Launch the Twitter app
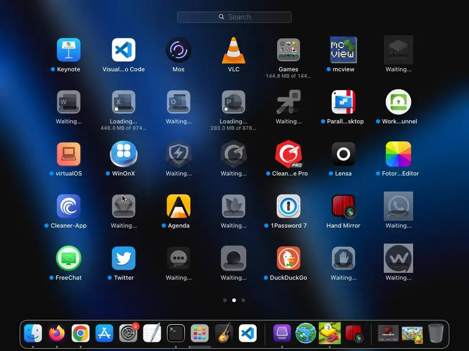The height and width of the screenshot is (351, 469). tap(124, 258)
